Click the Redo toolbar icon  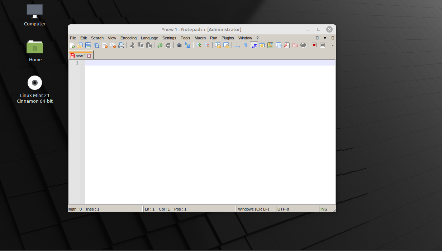(x=168, y=45)
